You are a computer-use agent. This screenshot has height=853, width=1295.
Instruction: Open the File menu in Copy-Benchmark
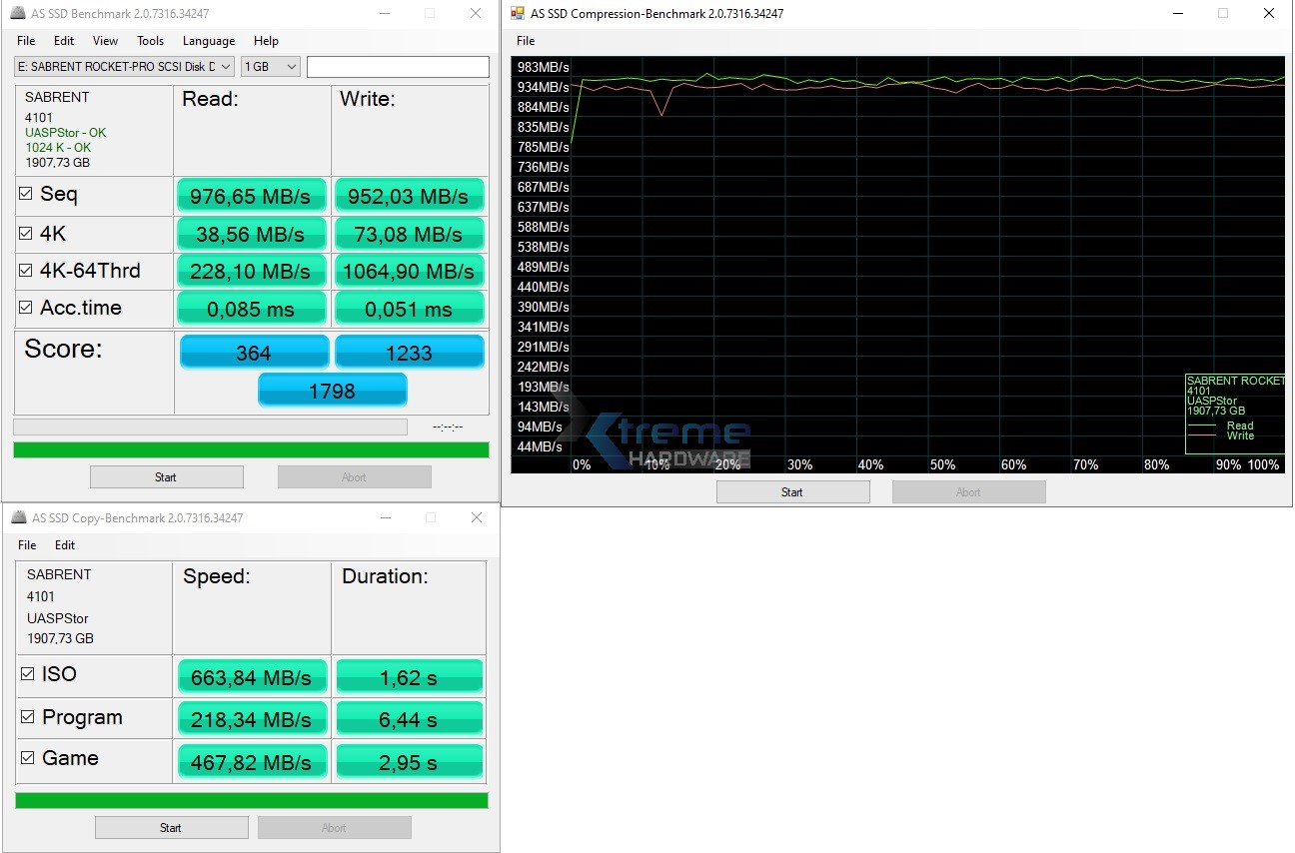pos(26,545)
